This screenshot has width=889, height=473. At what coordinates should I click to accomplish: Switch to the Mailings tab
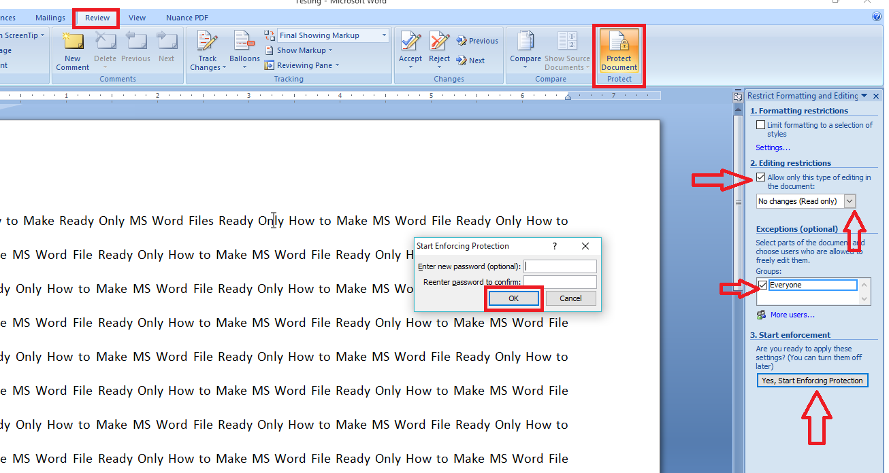pos(50,17)
